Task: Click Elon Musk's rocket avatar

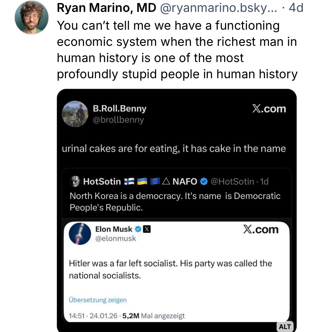Action: click(80, 234)
